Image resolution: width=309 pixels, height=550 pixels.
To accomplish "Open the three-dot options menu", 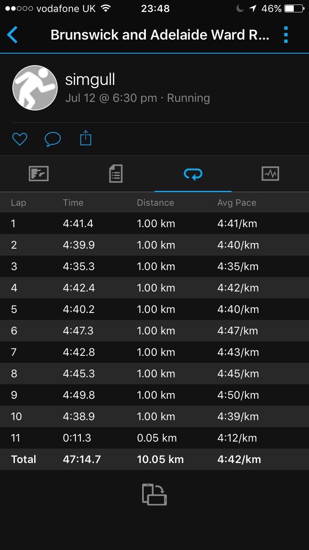I will pyautogui.click(x=286, y=35).
